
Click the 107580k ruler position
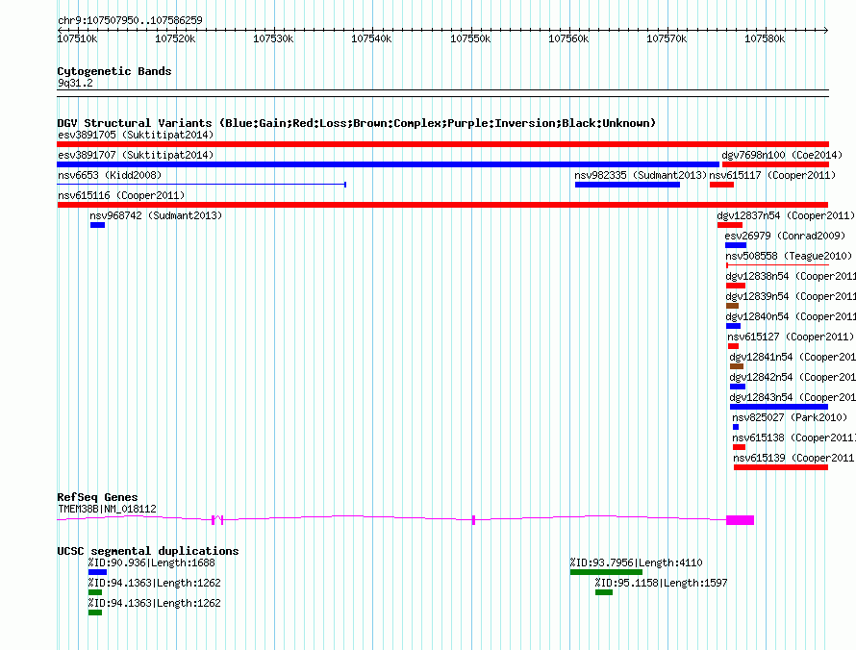pos(765,38)
